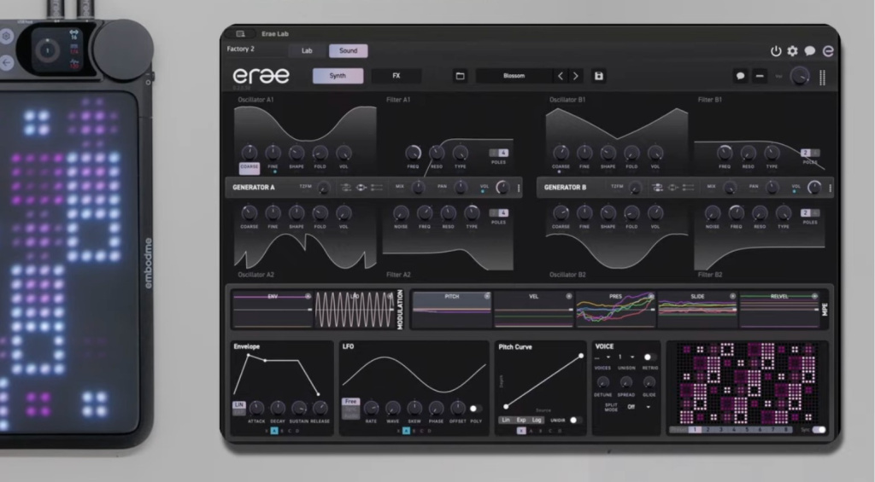Open the Generator A three-dot menu
Screen dimensions: 875x482
click(519, 188)
